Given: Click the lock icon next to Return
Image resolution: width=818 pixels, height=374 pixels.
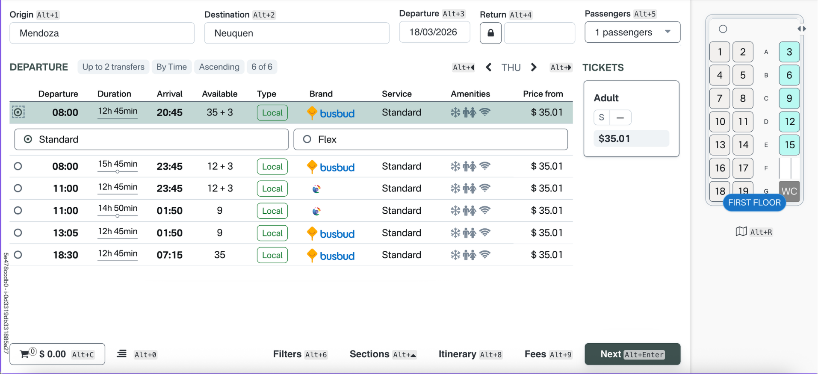Looking at the screenshot, I should (490, 33).
